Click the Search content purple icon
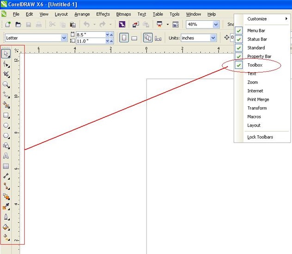 click(x=122, y=24)
